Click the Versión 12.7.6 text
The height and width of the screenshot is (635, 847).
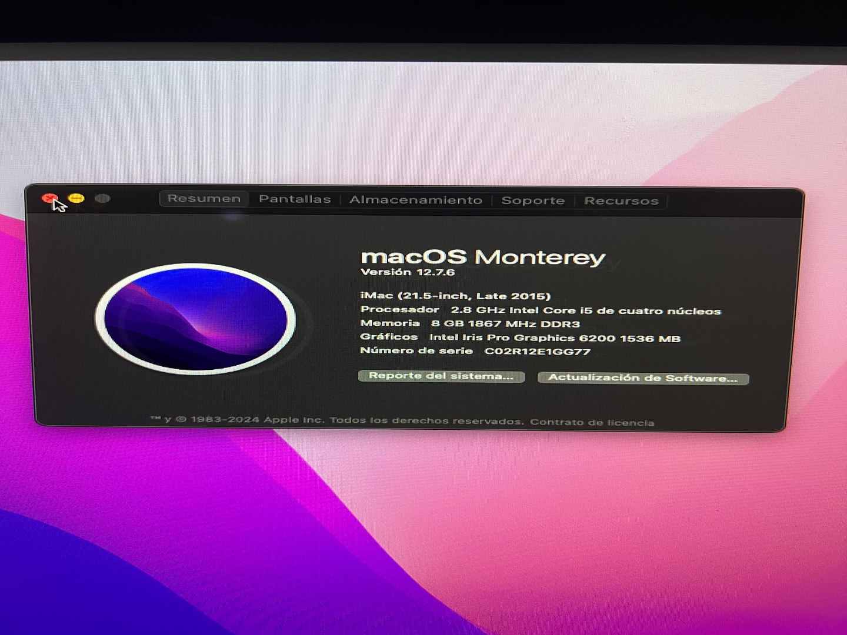click(x=407, y=272)
